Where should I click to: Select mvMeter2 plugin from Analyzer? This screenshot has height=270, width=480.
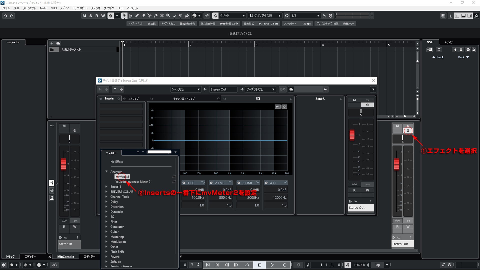tap(122, 177)
